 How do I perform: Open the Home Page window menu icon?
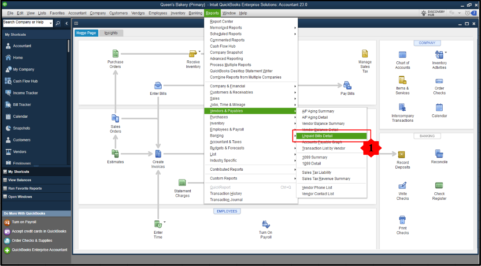tap(76, 23)
